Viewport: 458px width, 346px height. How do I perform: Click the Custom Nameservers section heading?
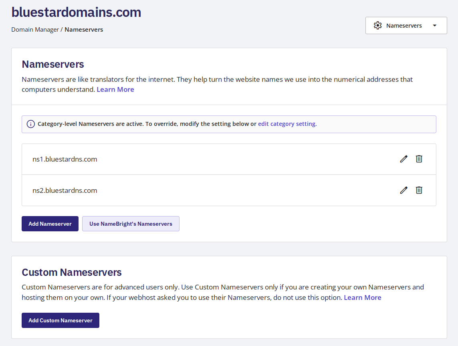coord(72,273)
